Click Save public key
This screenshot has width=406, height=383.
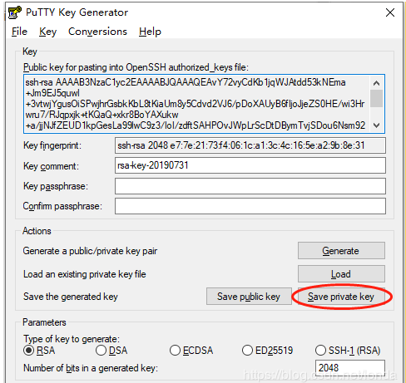249,297
